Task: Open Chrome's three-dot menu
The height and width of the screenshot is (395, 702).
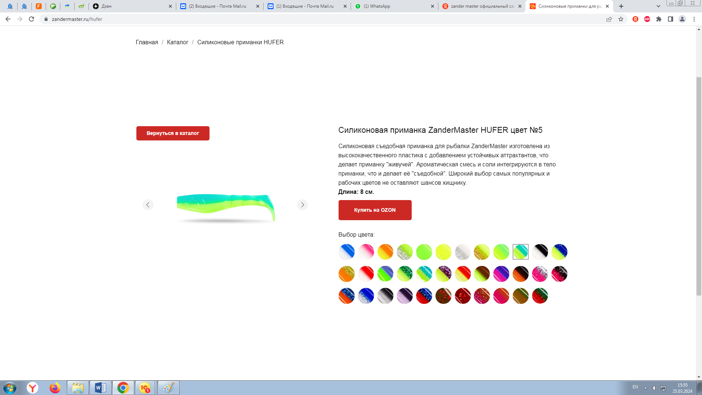Action: (x=694, y=19)
